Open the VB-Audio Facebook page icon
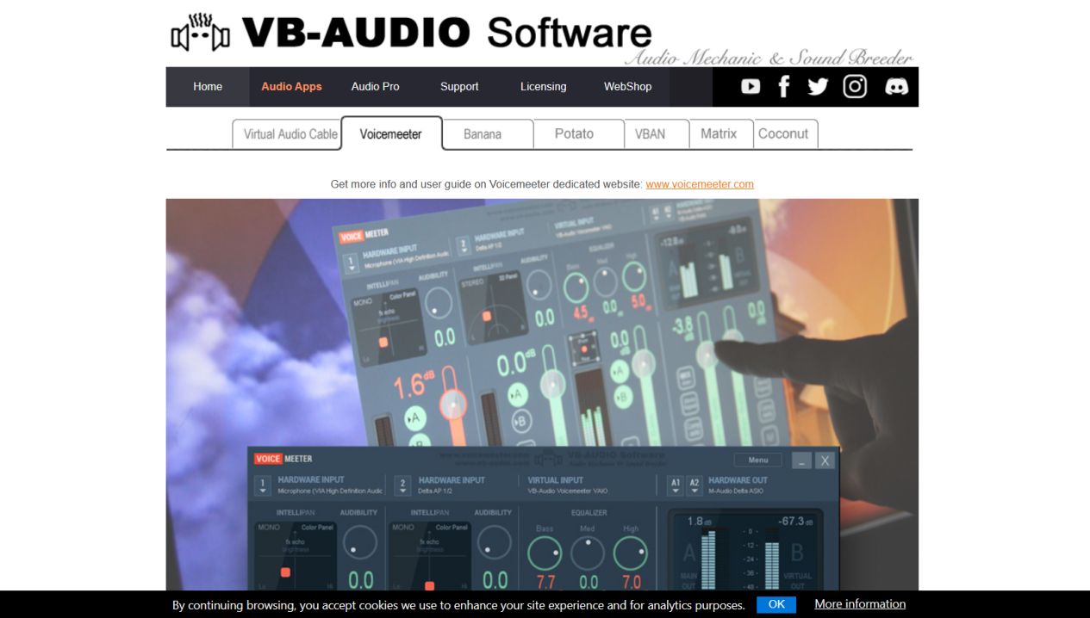Image resolution: width=1090 pixels, height=618 pixels. [783, 86]
